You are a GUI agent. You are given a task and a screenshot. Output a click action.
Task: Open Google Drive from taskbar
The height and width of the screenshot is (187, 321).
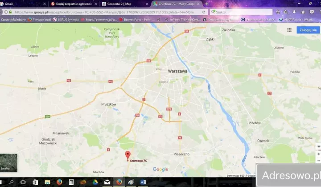[x=95, y=182]
